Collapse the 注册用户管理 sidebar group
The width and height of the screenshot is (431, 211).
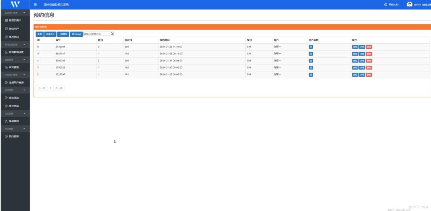click(x=15, y=75)
